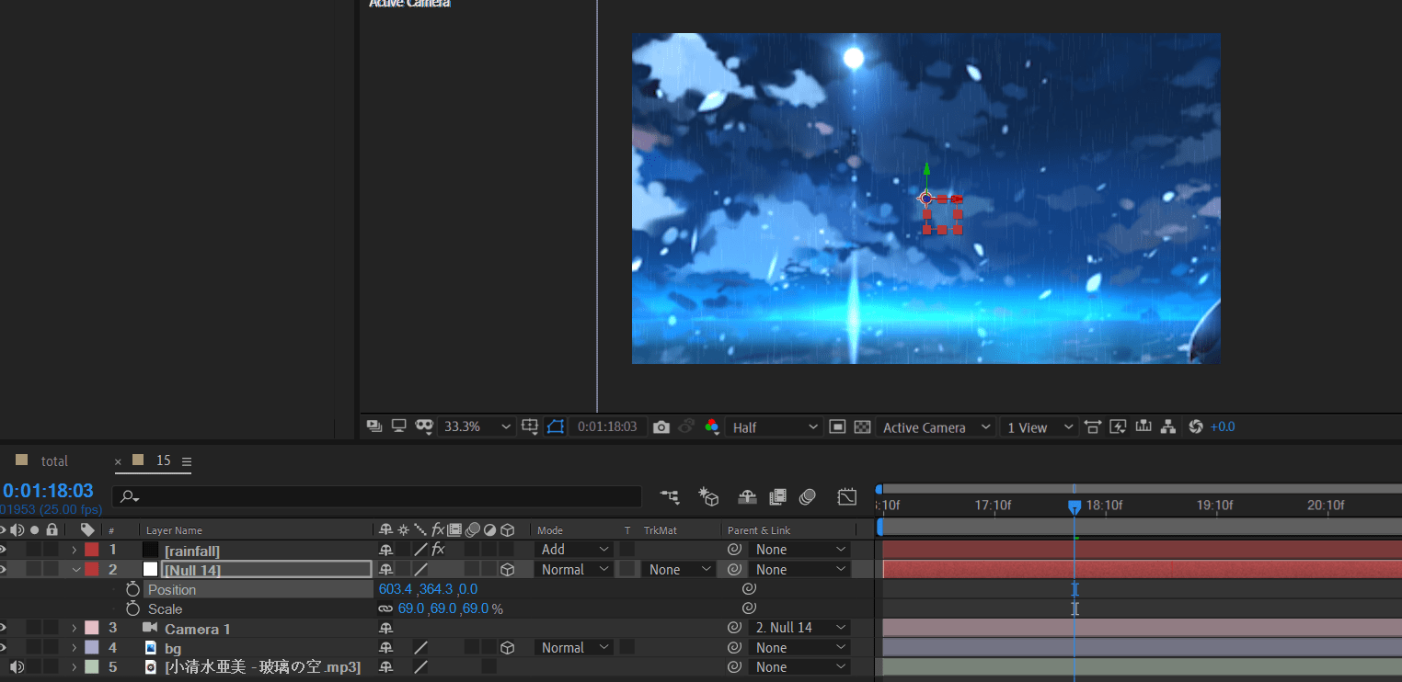Click the fx effect switch on rainfall
This screenshot has width=1402, height=682.
438,550
